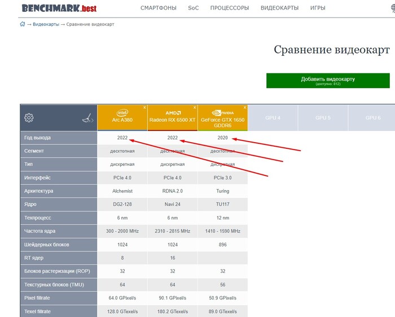Click the 89.0 GTexel/s cell
Viewport: 395px width, 317px height.
(223, 311)
